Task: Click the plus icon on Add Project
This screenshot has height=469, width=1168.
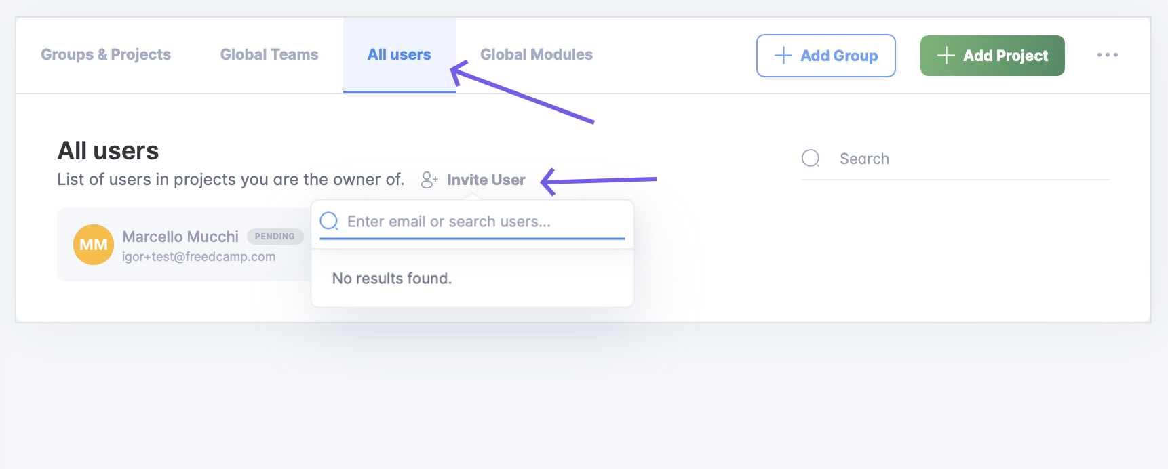Action: [x=946, y=56]
